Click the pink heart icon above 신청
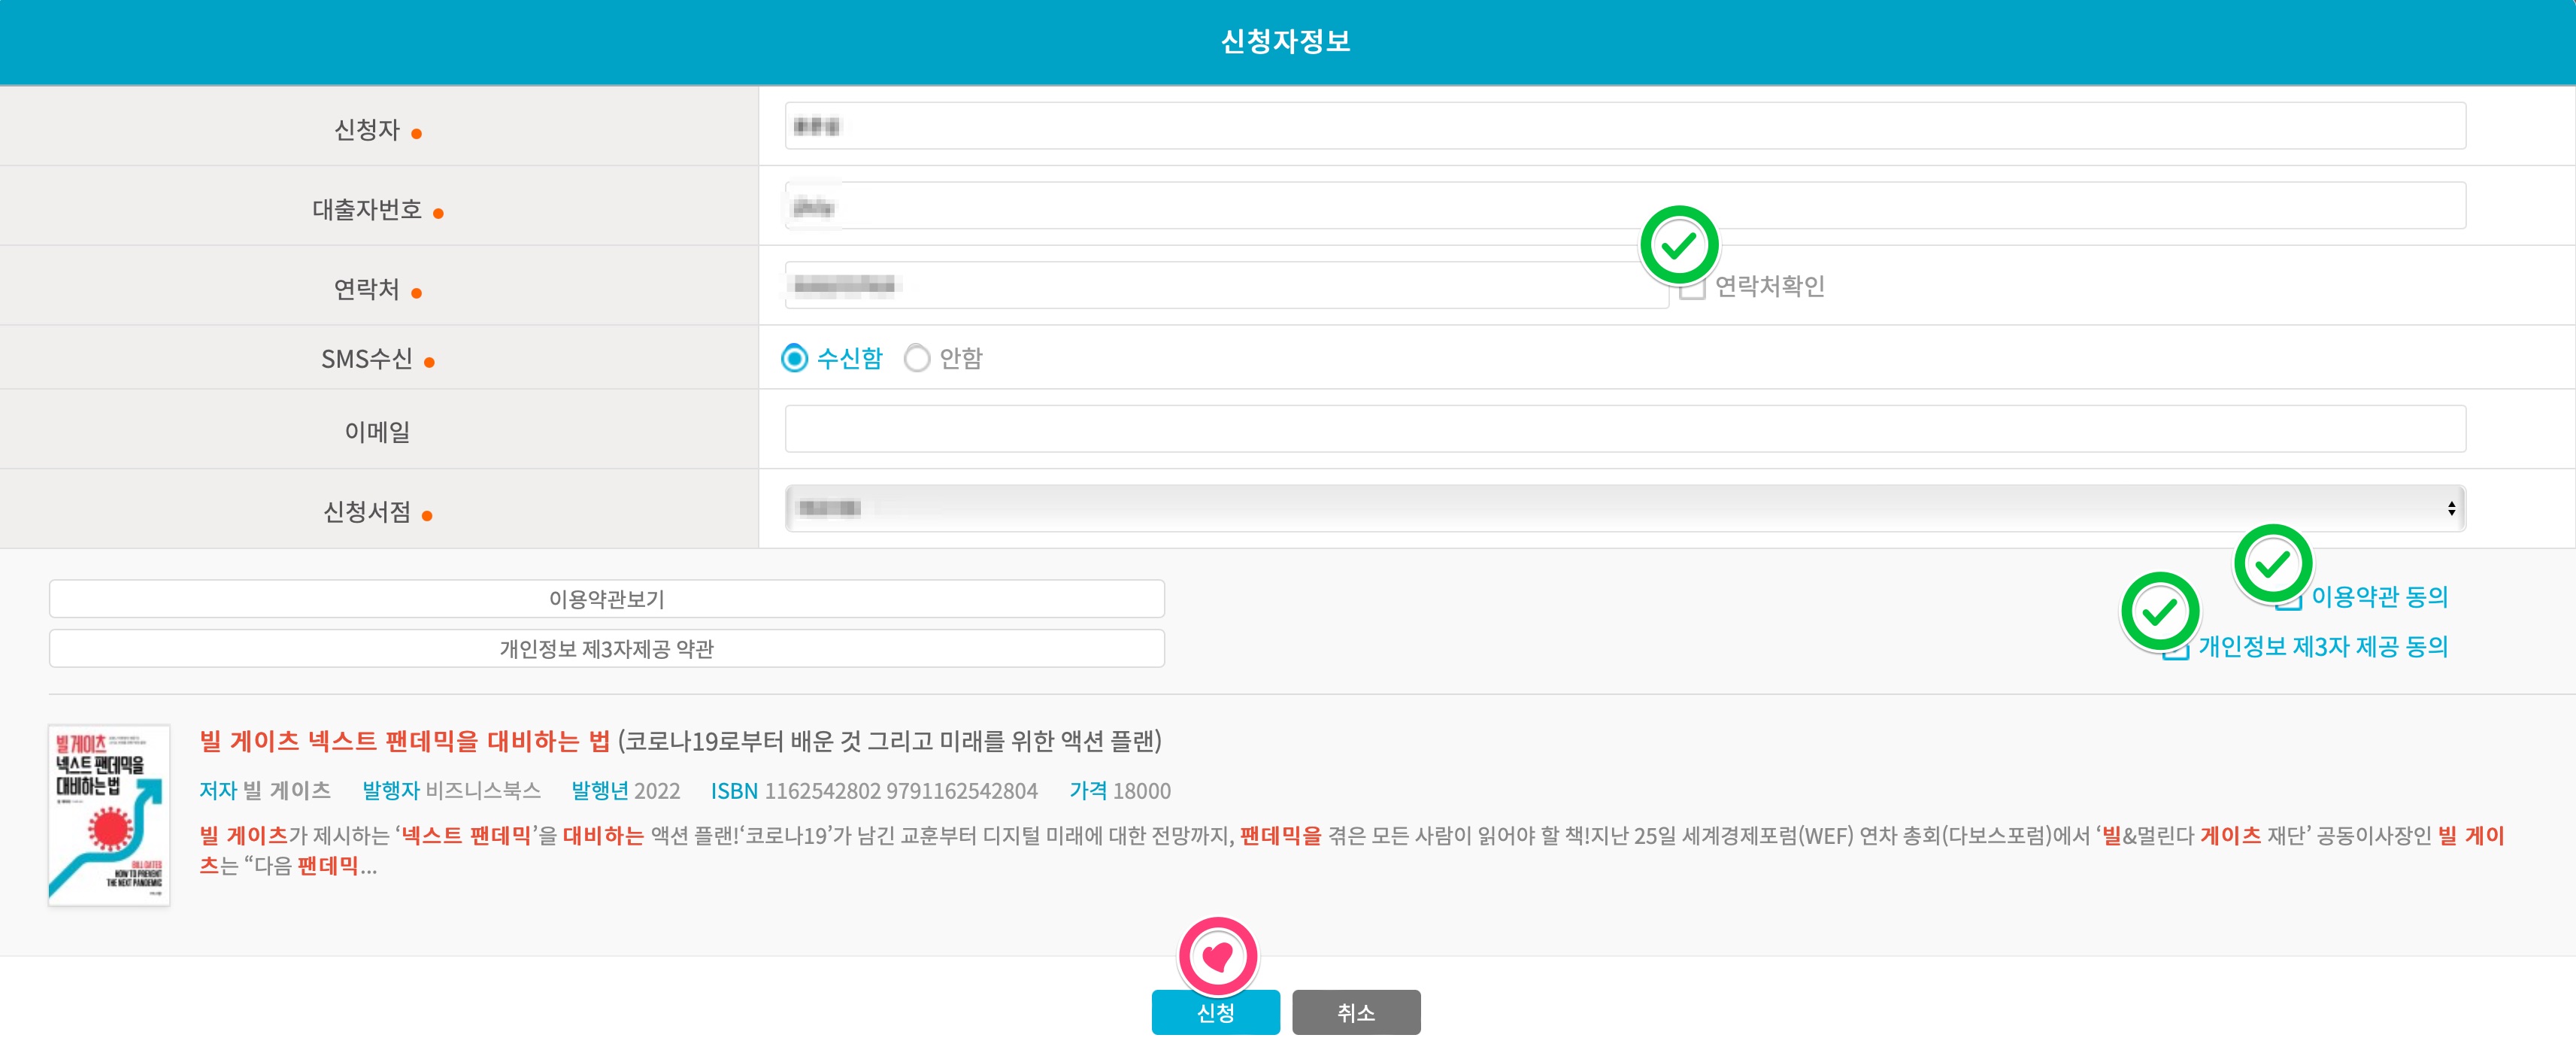The height and width of the screenshot is (1050, 2576). click(1217, 956)
